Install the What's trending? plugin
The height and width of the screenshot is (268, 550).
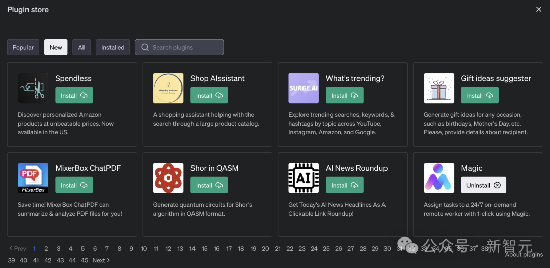click(x=344, y=95)
